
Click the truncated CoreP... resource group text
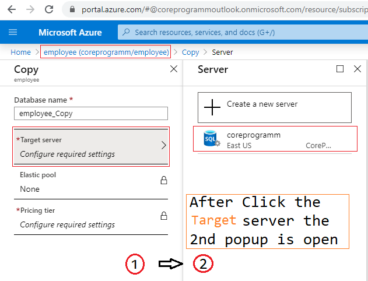coord(318,145)
